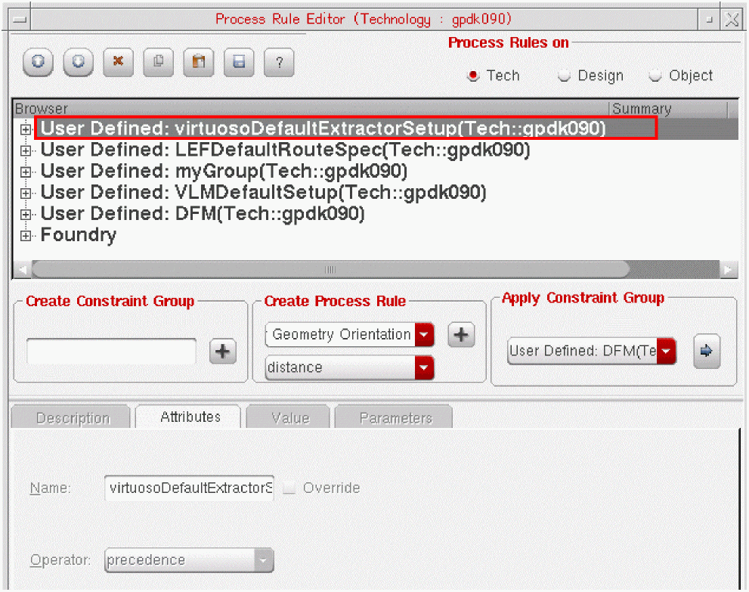Viewport: 749px width, 592px height.
Task: Expand the DFM tree node
Action: coord(26,215)
